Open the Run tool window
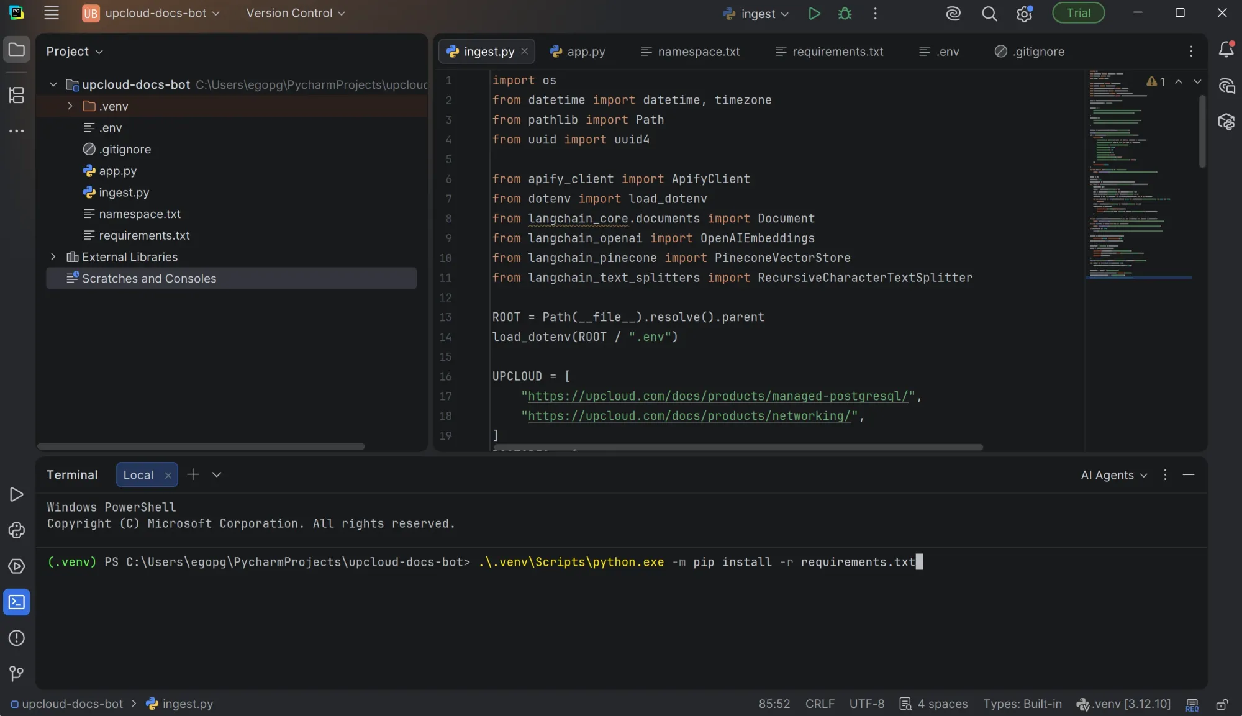1242x716 pixels. click(x=17, y=494)
